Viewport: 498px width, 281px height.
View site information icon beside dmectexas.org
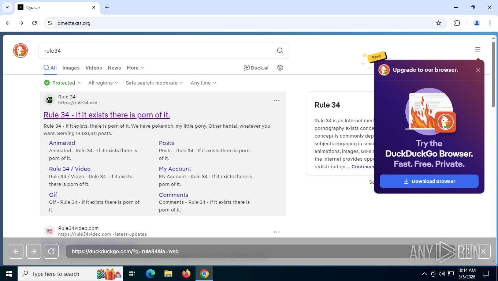point(50,23)
